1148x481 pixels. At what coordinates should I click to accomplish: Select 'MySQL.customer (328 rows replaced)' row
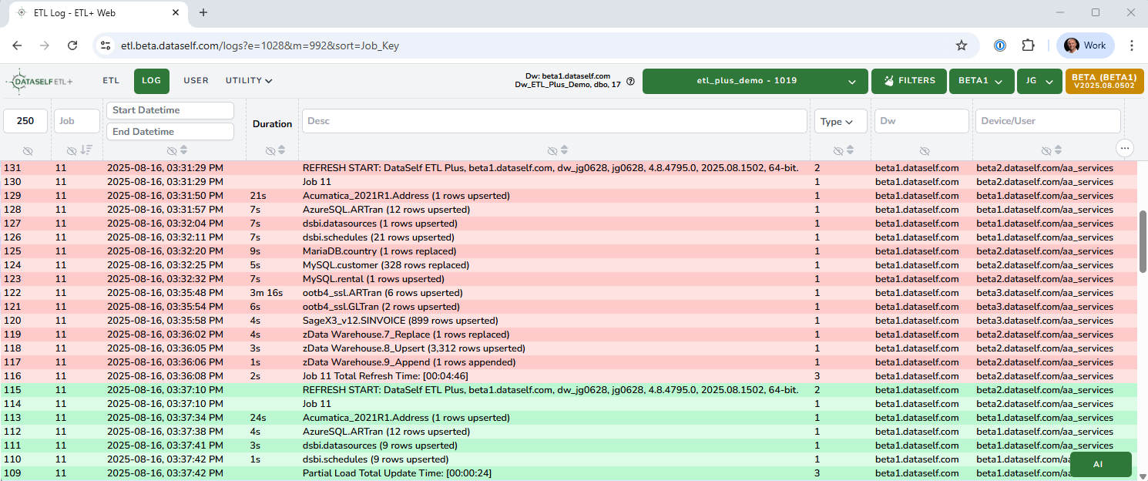pos(569,265)
